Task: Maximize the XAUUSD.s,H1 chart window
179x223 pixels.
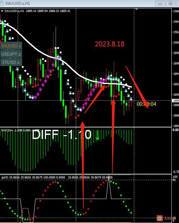Action: [x=170, y=3]
